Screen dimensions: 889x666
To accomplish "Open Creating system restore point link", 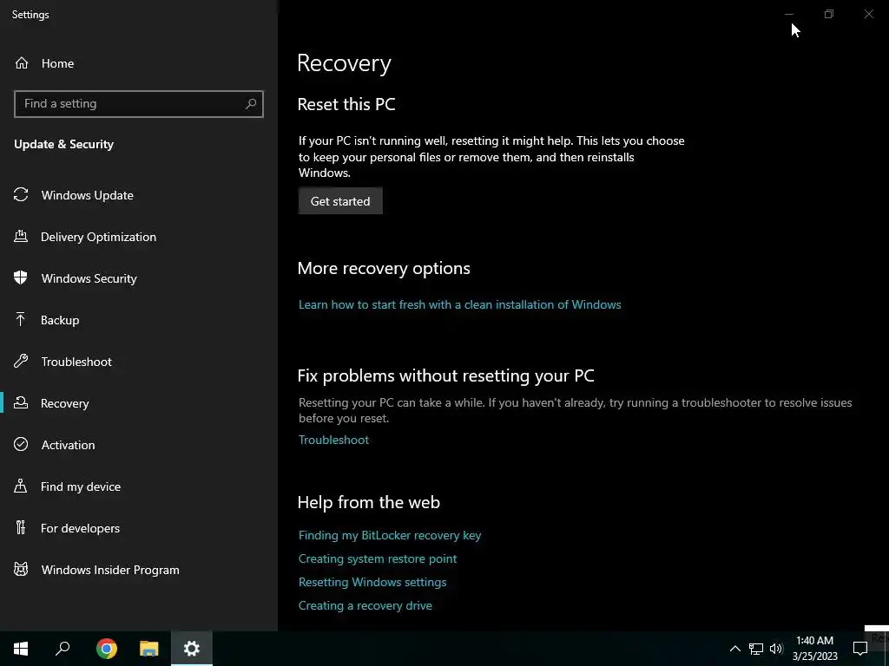I will click(x=378, y=558).
